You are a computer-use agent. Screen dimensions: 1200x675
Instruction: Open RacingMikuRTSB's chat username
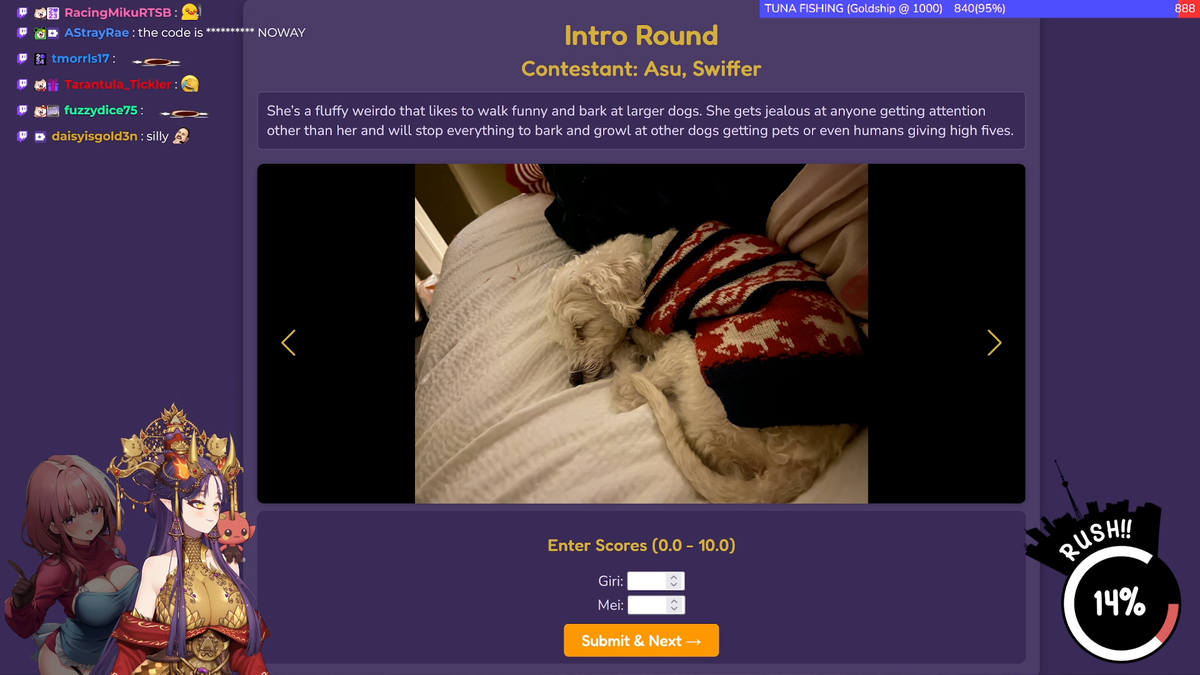pos(117,12)
